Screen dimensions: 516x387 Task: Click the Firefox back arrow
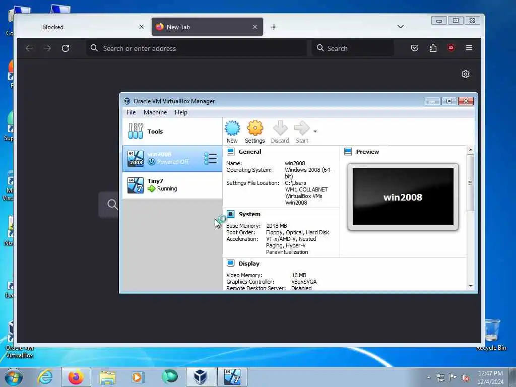point(29,48)
